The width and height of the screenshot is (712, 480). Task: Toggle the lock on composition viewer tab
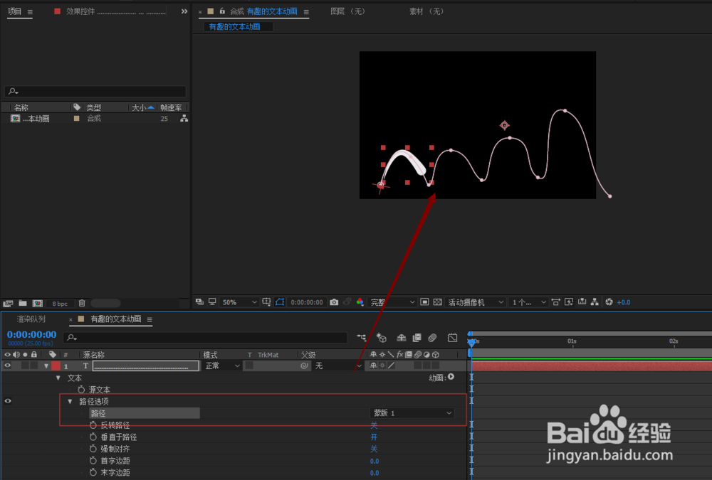(x=222, y=11)
